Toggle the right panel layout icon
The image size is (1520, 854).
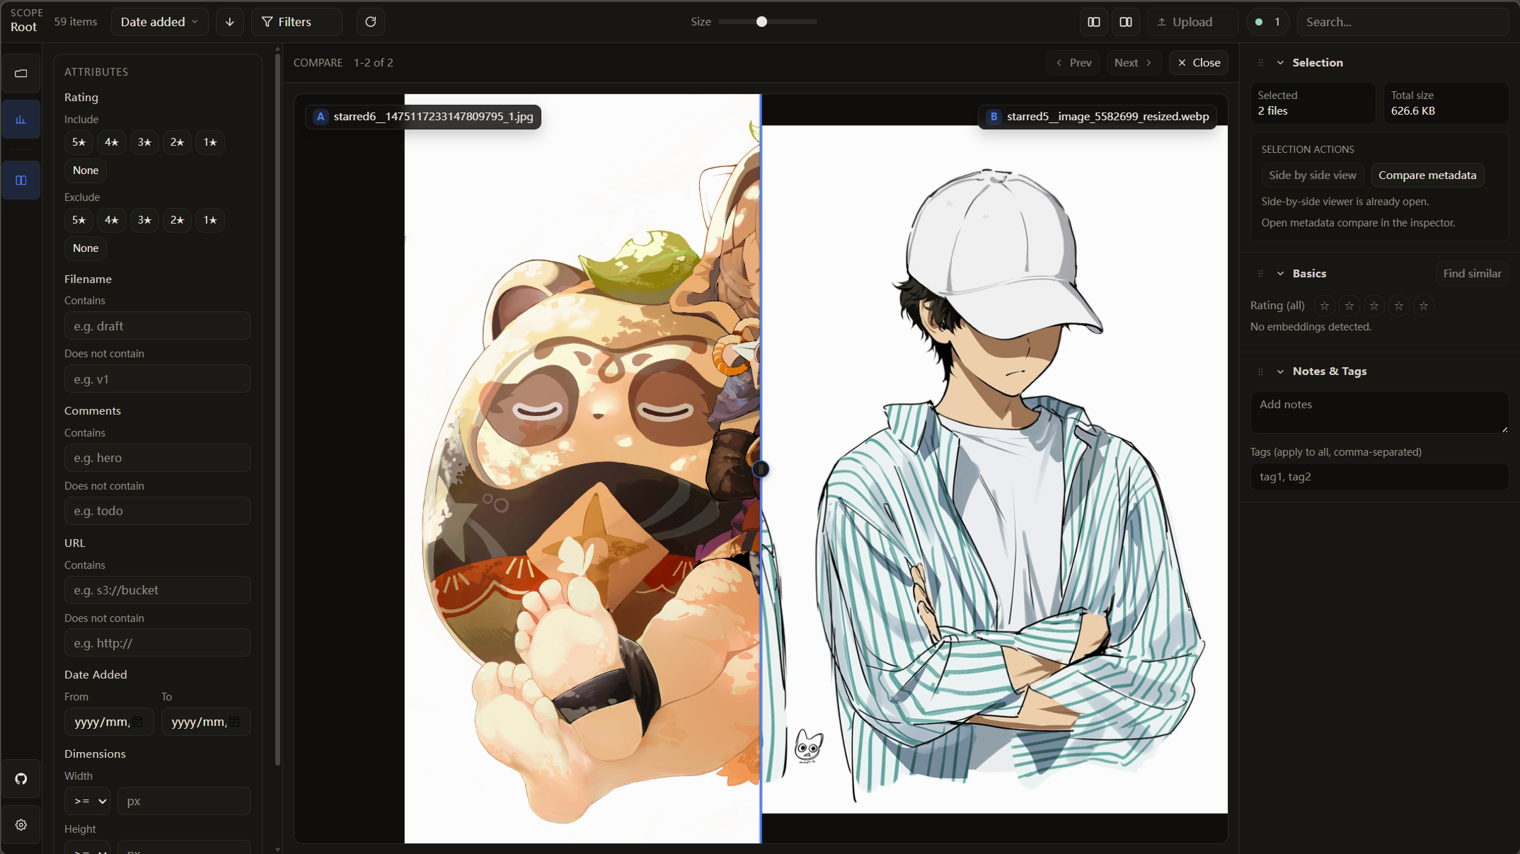(1126, 22)
